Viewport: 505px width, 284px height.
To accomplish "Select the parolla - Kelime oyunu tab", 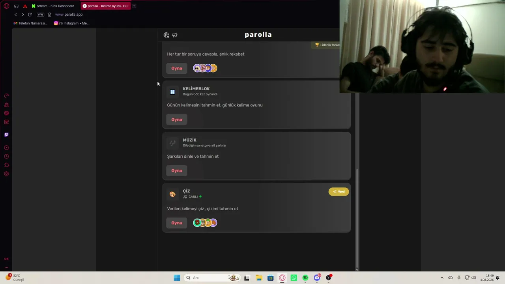I will click(105, 6).
